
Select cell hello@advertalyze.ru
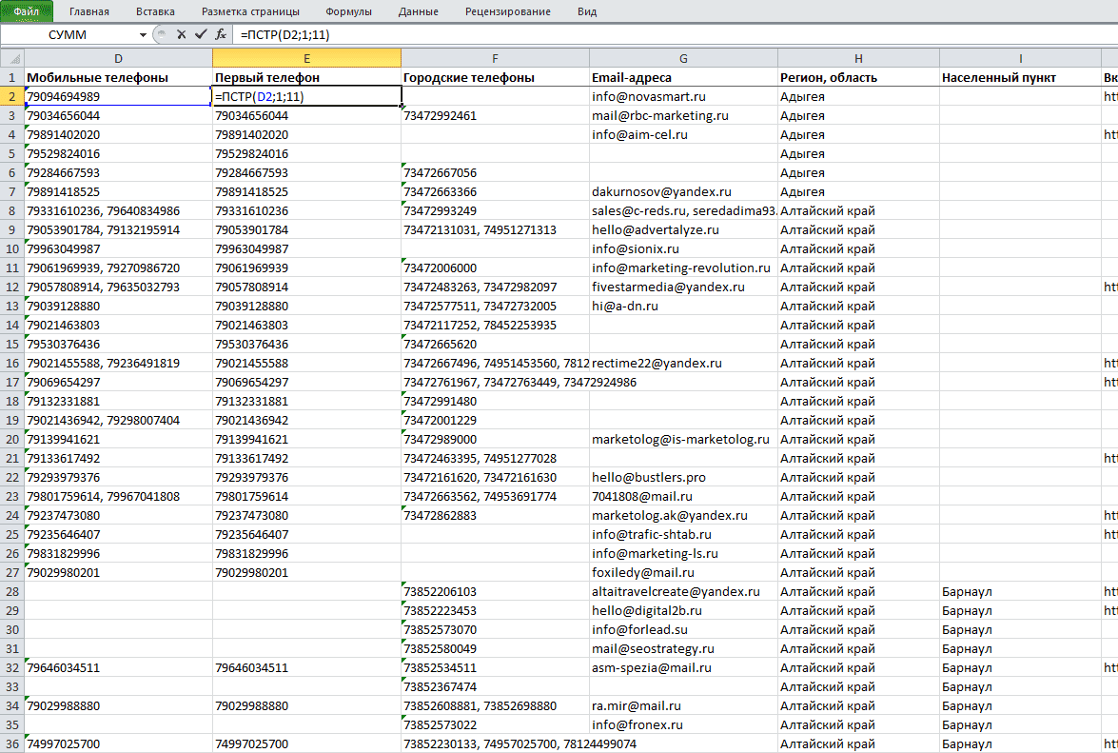[683, 229]
